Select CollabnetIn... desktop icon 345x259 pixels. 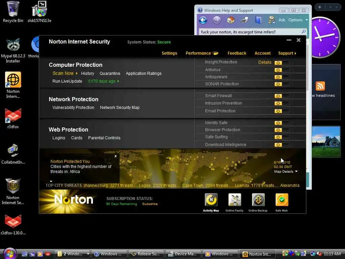13,154
